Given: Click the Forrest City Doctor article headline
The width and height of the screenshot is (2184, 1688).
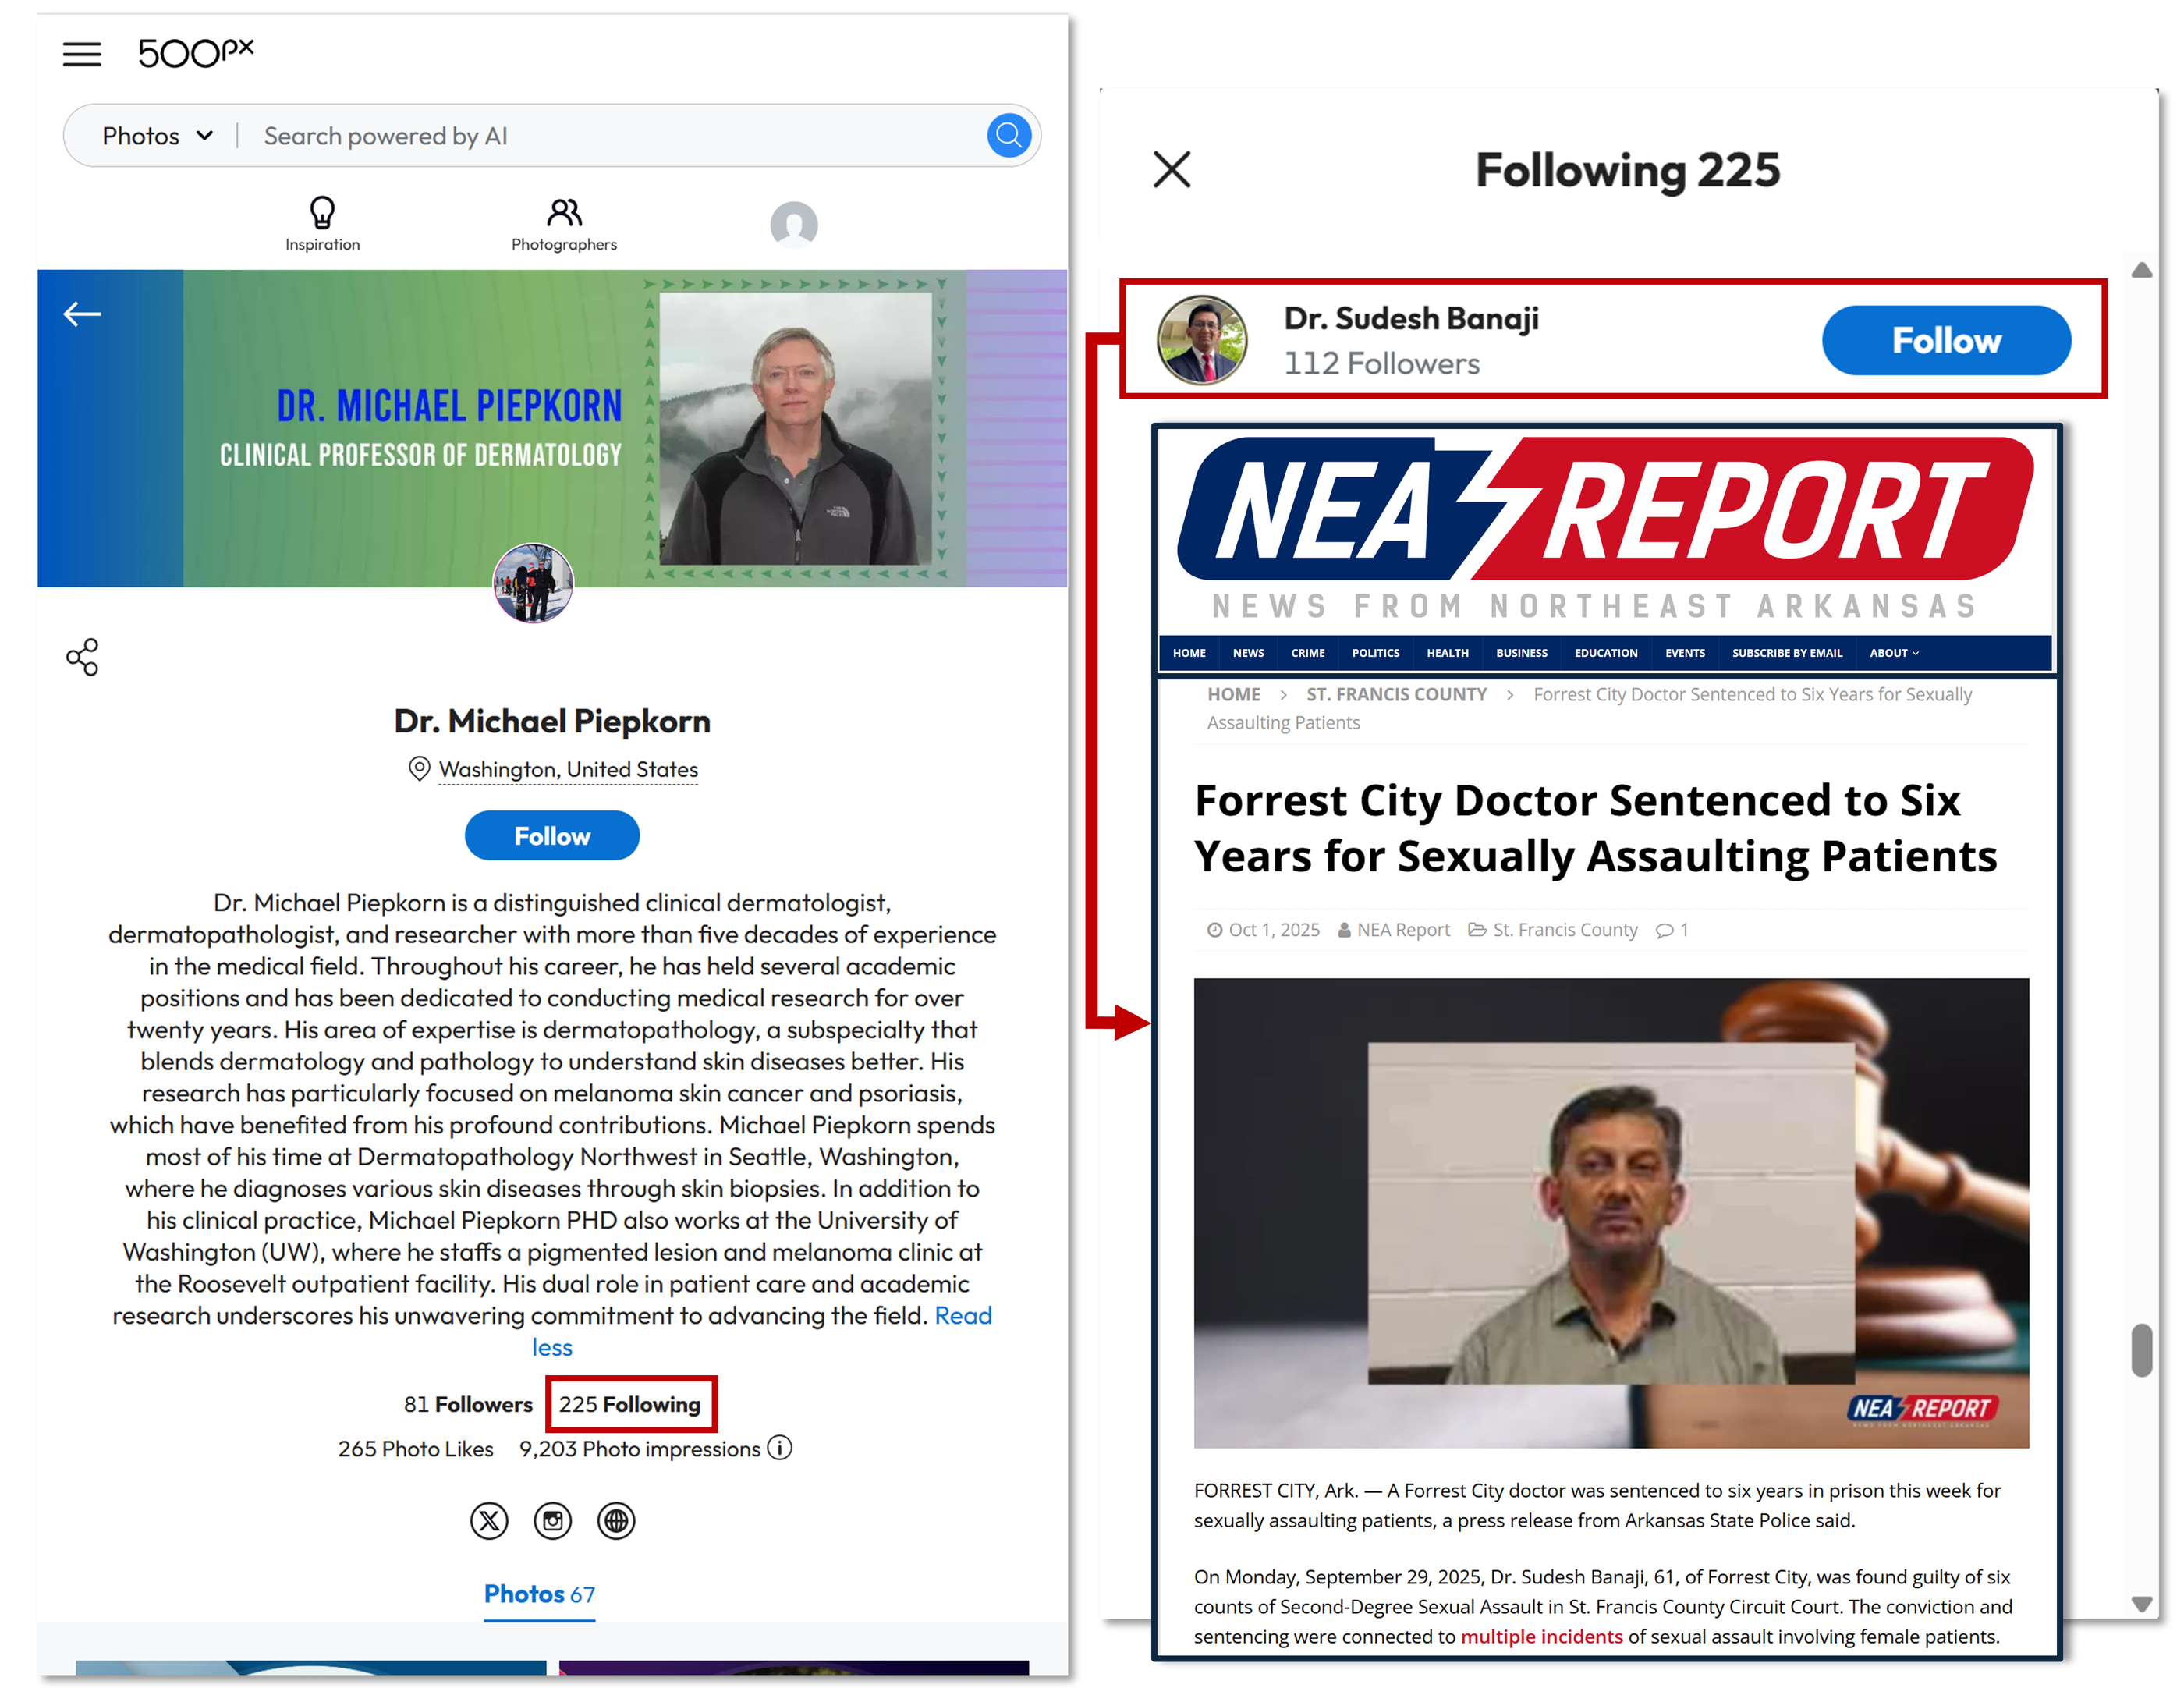Looking at the screenshot, I should click(1595, 828).
